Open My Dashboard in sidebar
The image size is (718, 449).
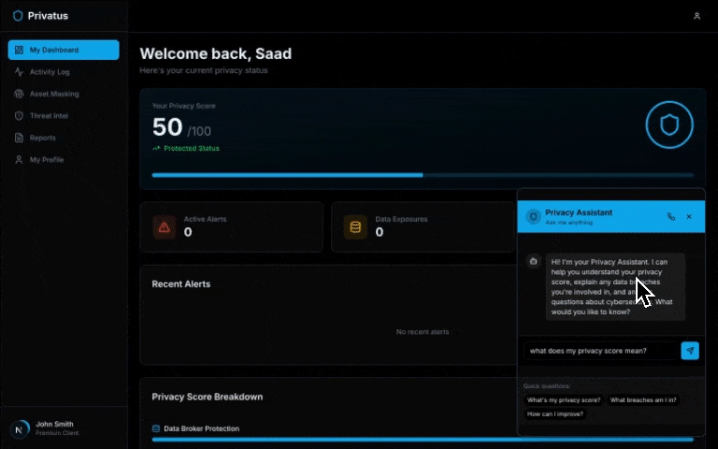(x=64, y=50)
